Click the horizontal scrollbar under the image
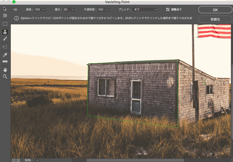Image resolution: width=233 pixels, height=162 pixels. (135, 160)
